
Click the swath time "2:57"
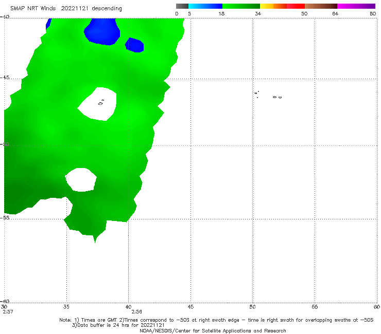click(x=8, y=312)
